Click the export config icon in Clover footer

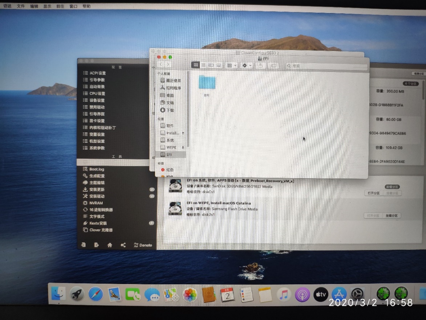pos(97,245)
